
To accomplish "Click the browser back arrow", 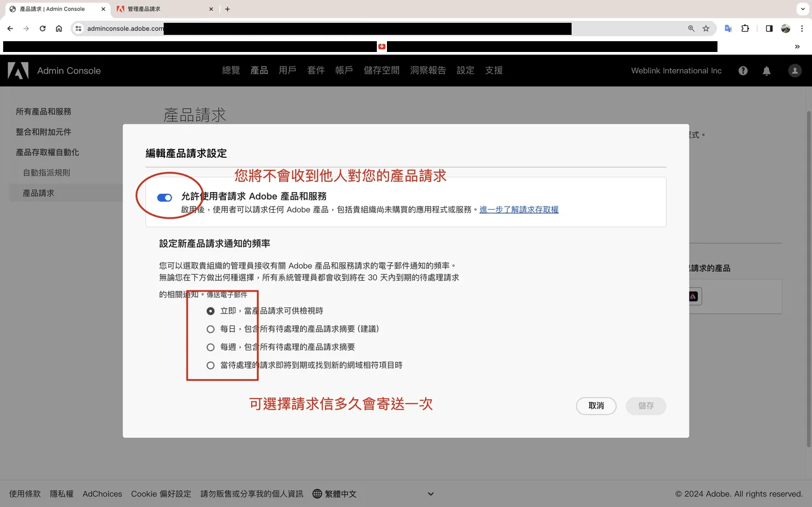I will click(10, 29).
